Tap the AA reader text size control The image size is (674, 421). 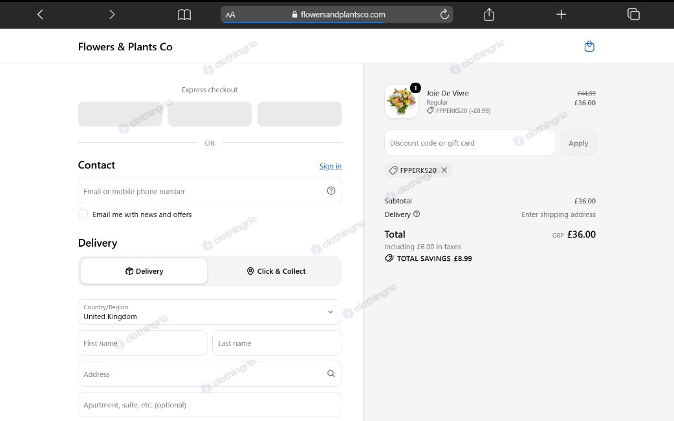230,15
